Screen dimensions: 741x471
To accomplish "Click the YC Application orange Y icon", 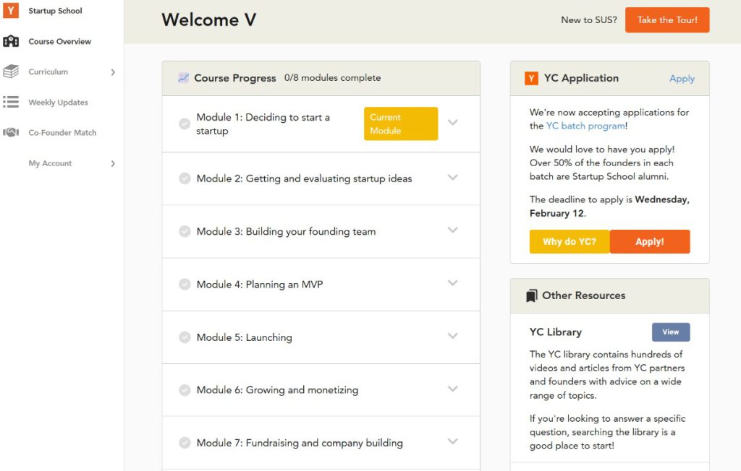I will [531, 79].
